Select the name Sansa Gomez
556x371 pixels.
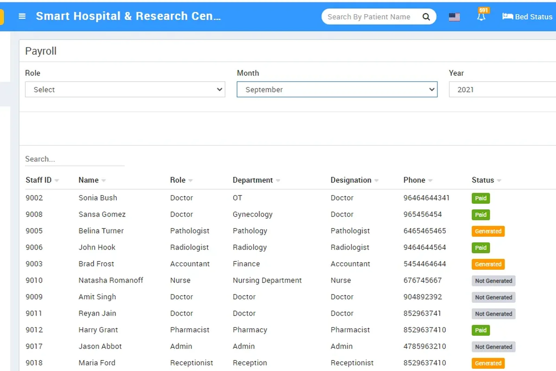click(x=102, y=214)
